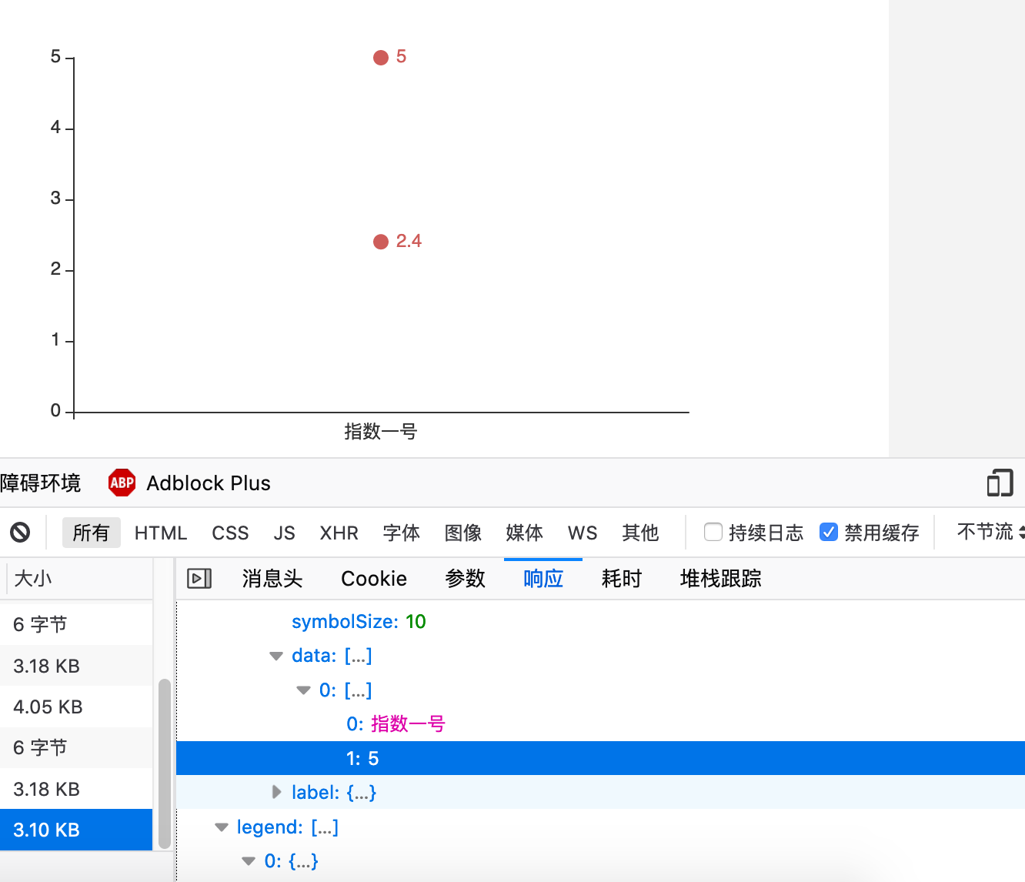1025x882 pixels.
Task: Open the 不节流 throttling menu
Action: pos(987,531)
